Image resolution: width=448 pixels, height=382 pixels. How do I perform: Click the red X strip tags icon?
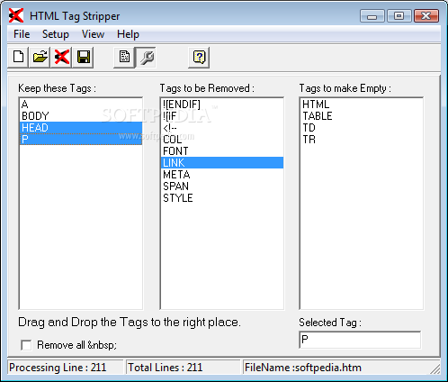click(x=61, y=57)
